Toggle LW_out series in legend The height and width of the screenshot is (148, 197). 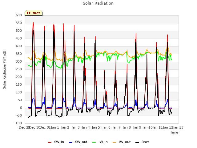point(122,142)
